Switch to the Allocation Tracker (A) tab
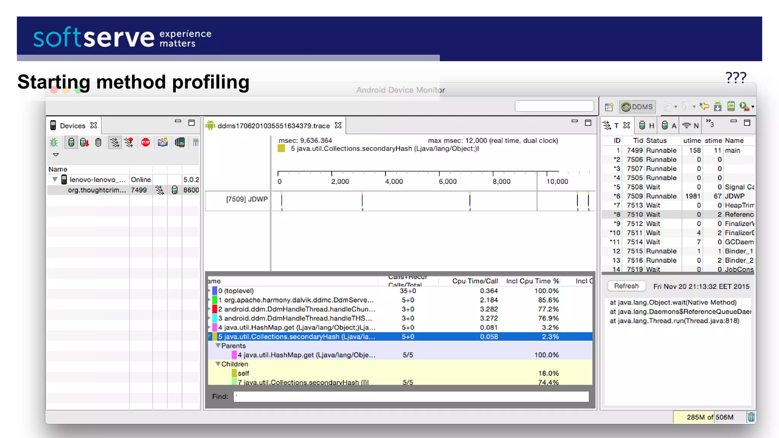Screen dimensions: 779x438 [x=669, y=126]
